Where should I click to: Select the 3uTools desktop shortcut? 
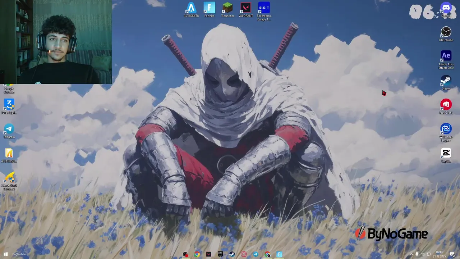click(9, 106)
